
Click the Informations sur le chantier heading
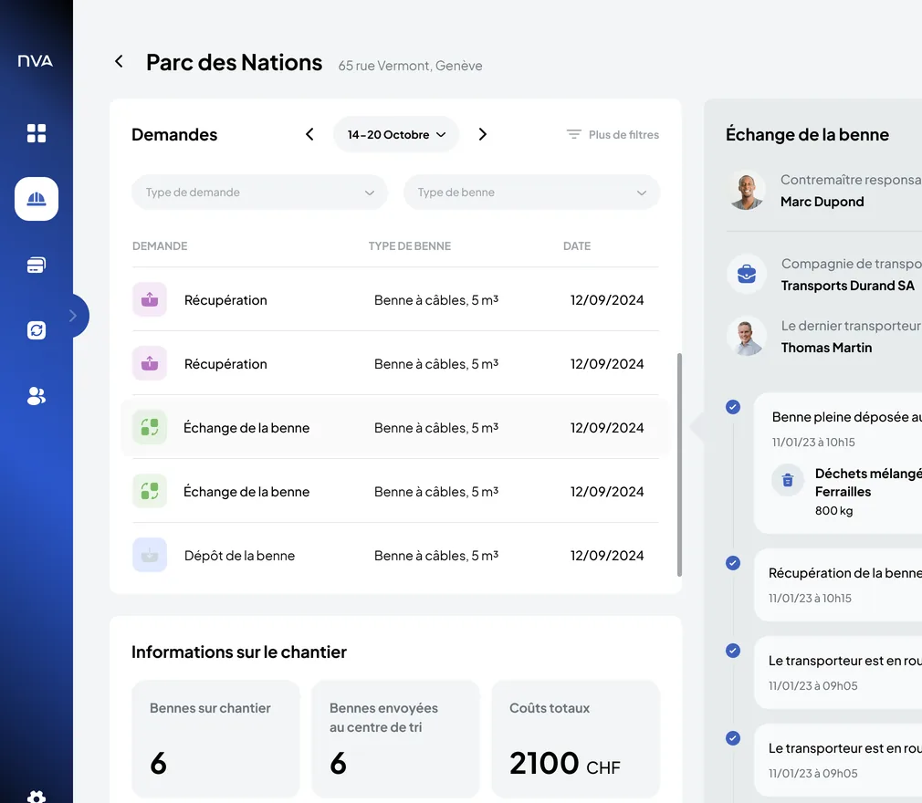239,652
